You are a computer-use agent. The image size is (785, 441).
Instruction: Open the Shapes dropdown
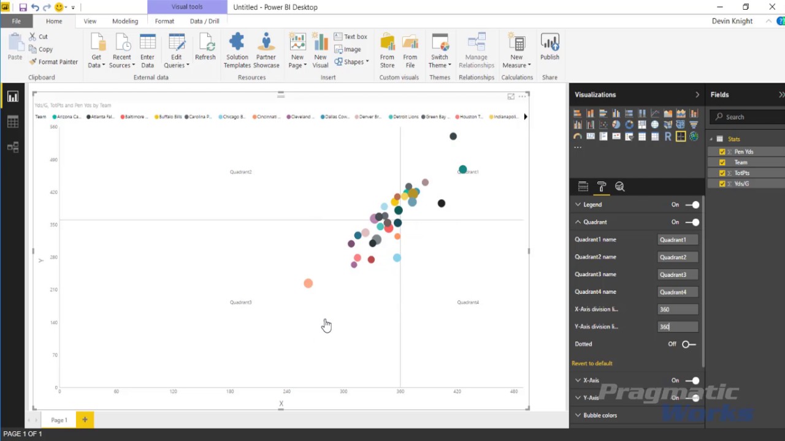[351, 62]
